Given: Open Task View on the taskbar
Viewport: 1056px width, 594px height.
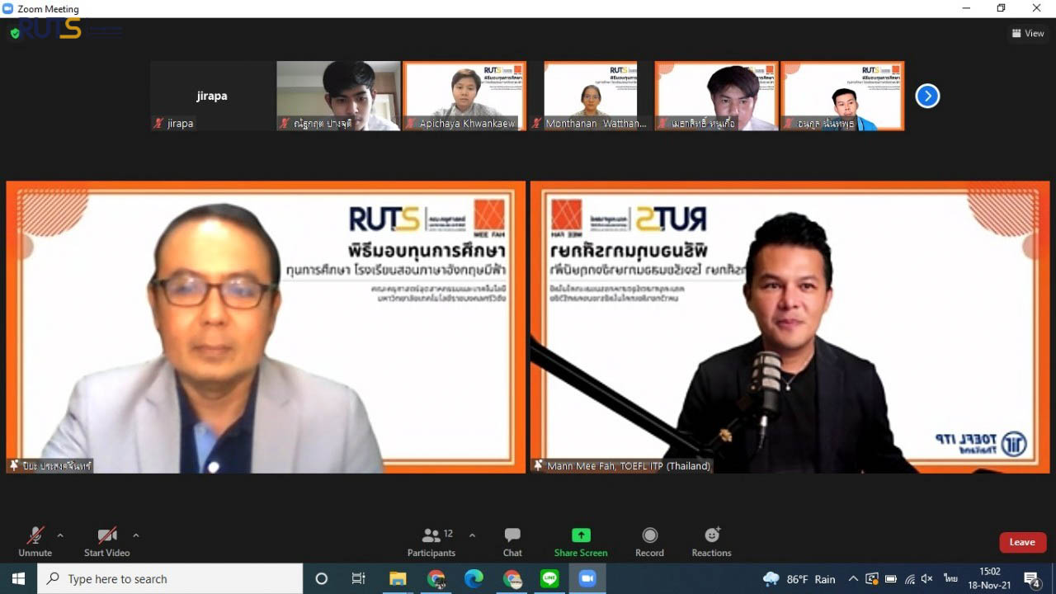Looking at the screenshot, I should tap(358, 578).
